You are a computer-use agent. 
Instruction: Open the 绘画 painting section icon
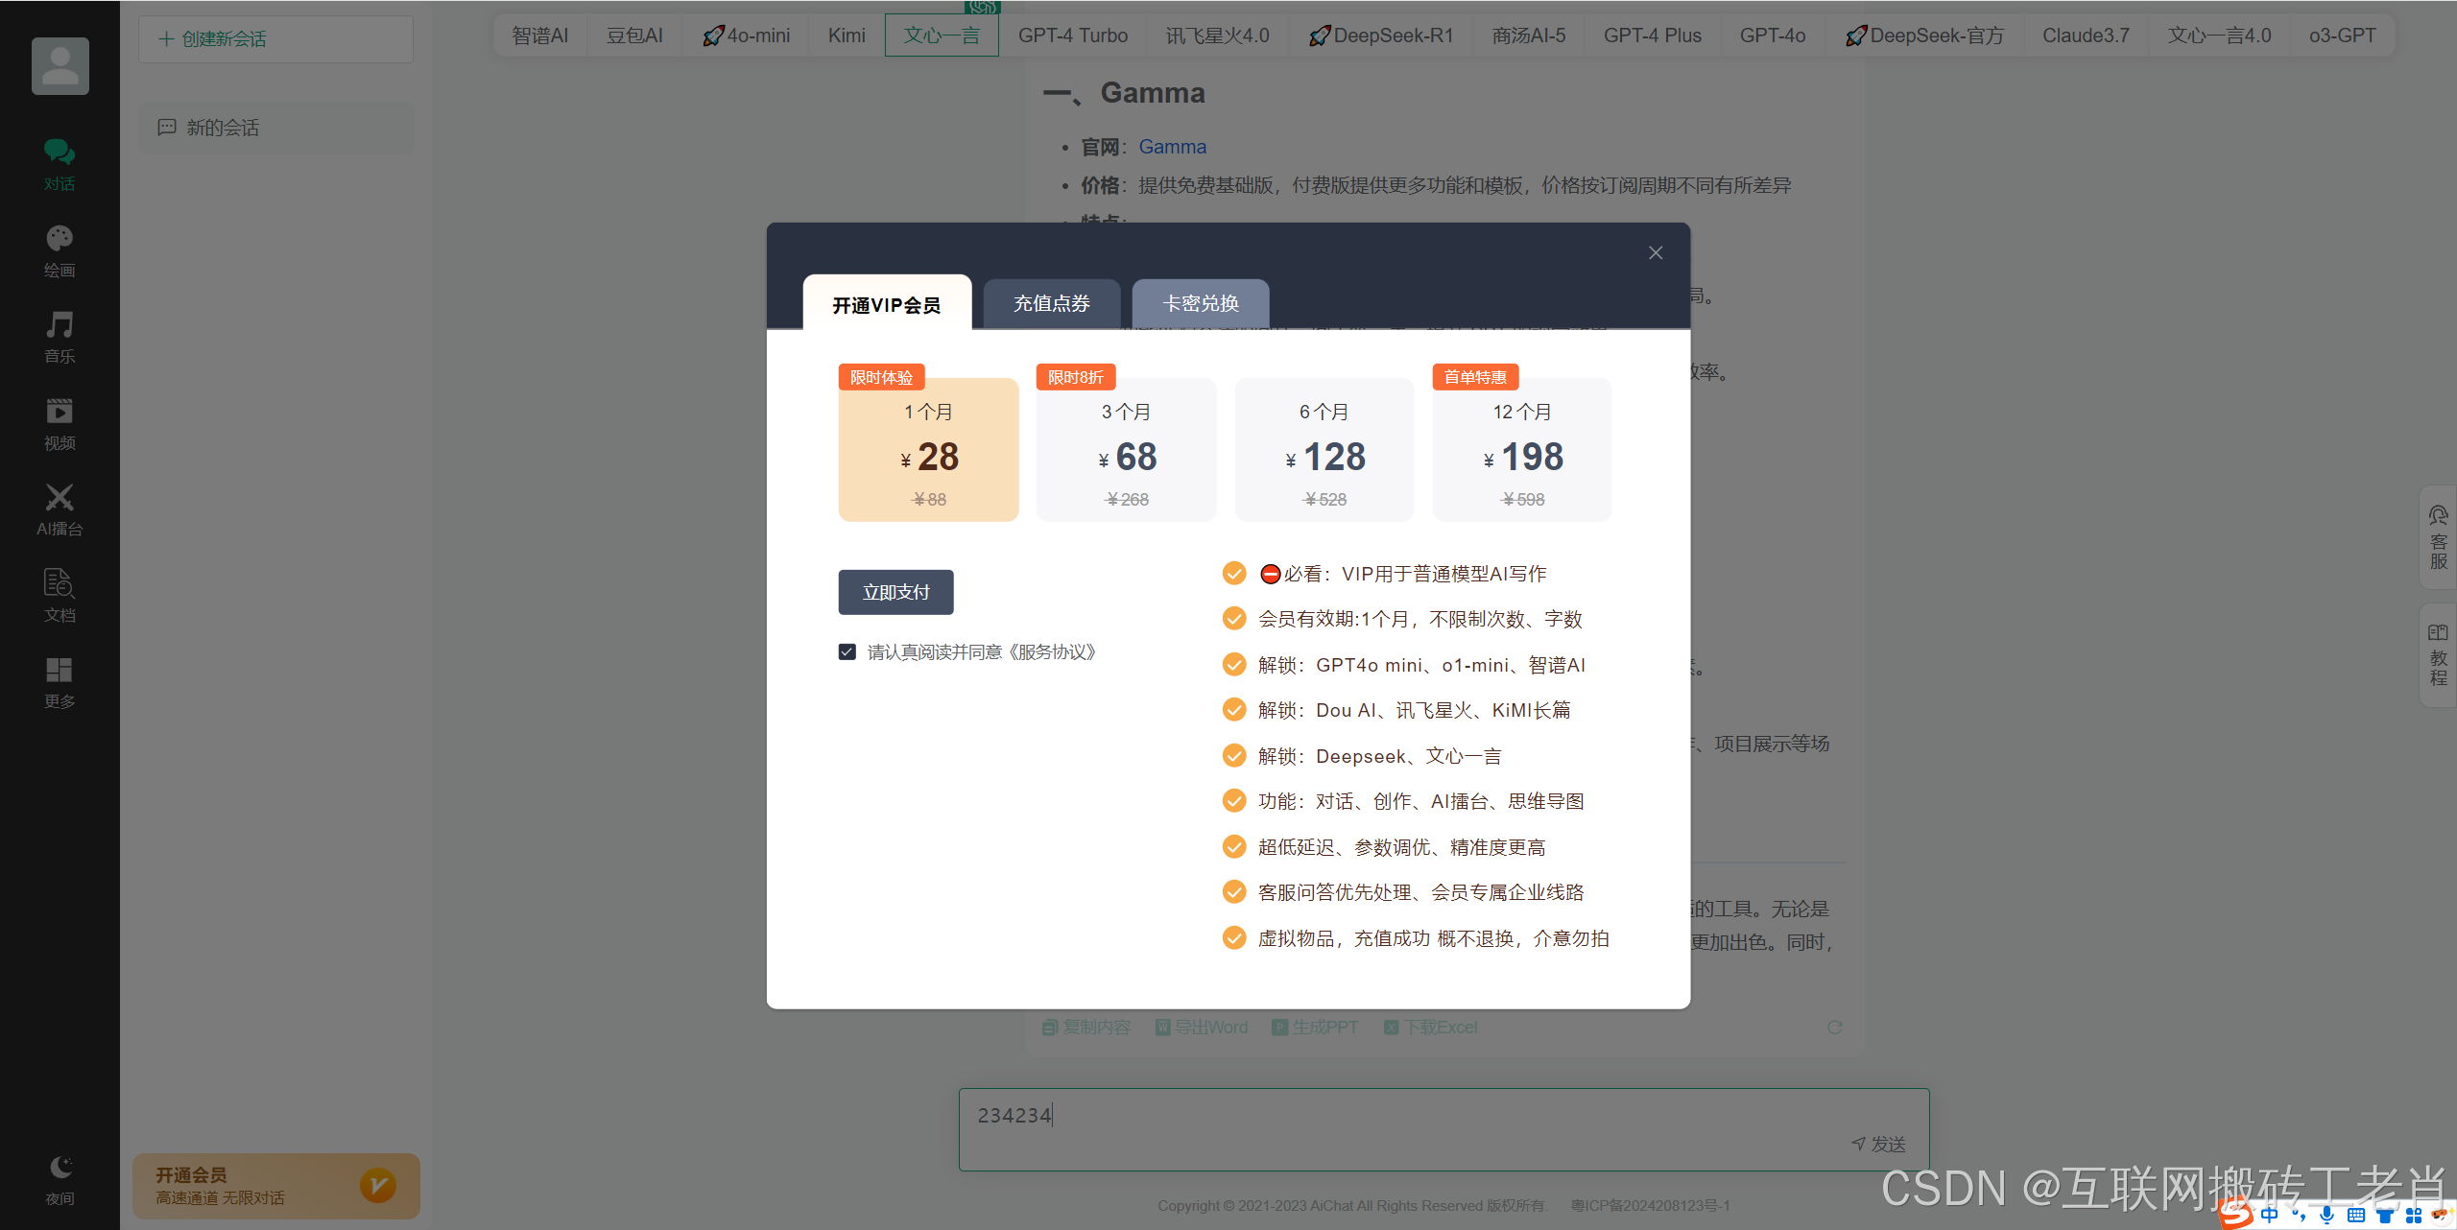point(60,240)
